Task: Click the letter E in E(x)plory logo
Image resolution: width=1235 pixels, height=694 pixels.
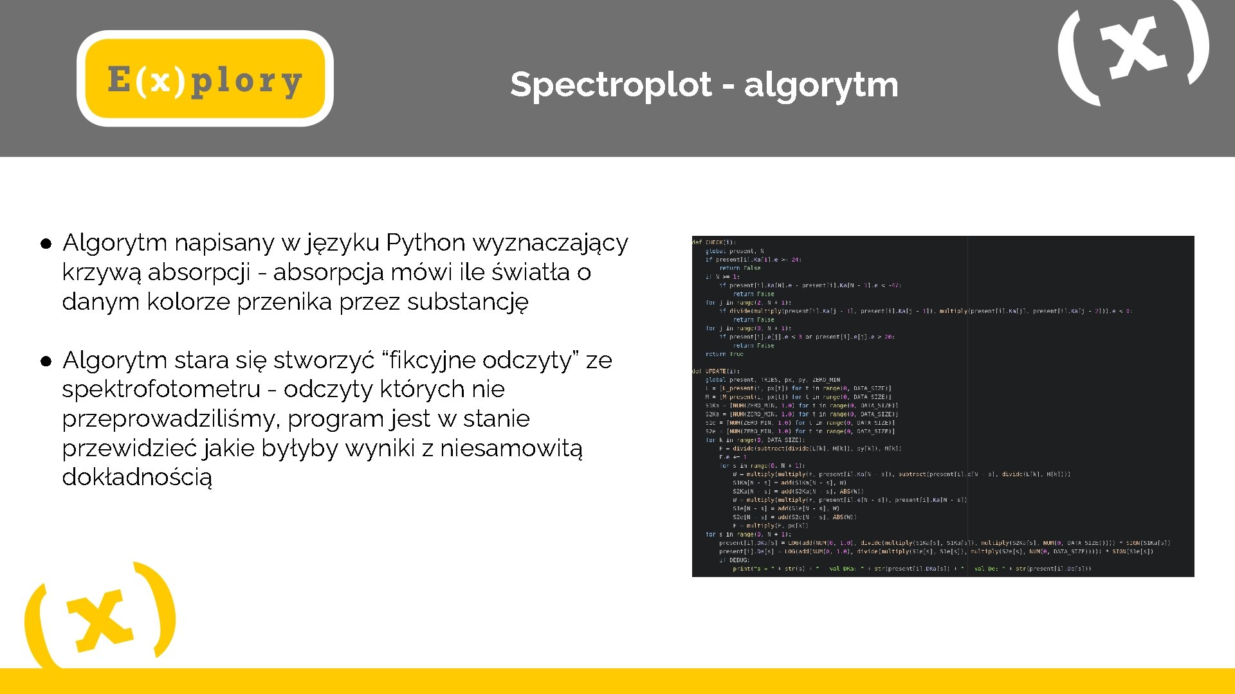Action: [119, 80]
